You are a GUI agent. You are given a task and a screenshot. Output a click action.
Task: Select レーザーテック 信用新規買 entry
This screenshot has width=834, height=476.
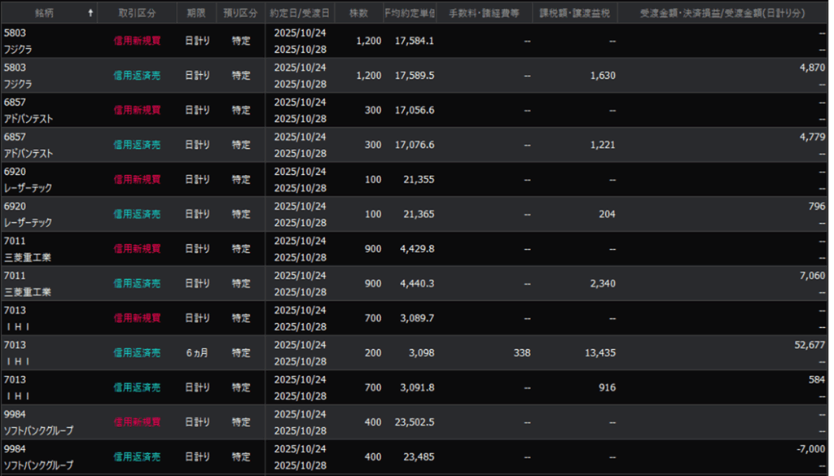137,179
